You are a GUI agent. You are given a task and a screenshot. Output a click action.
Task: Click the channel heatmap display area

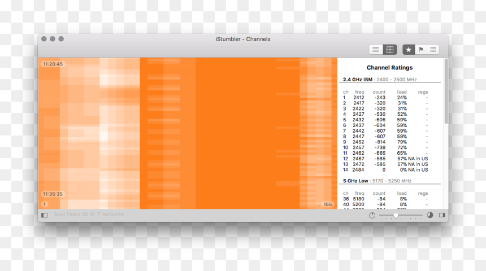tap(188, 133)
